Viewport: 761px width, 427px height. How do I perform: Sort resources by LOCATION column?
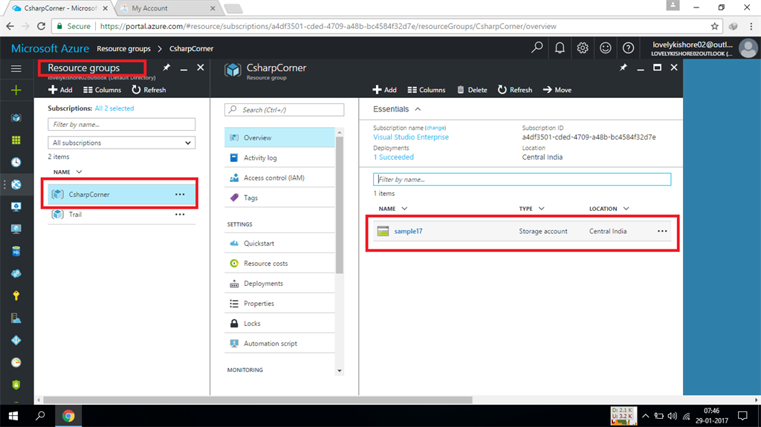point(609,209)
